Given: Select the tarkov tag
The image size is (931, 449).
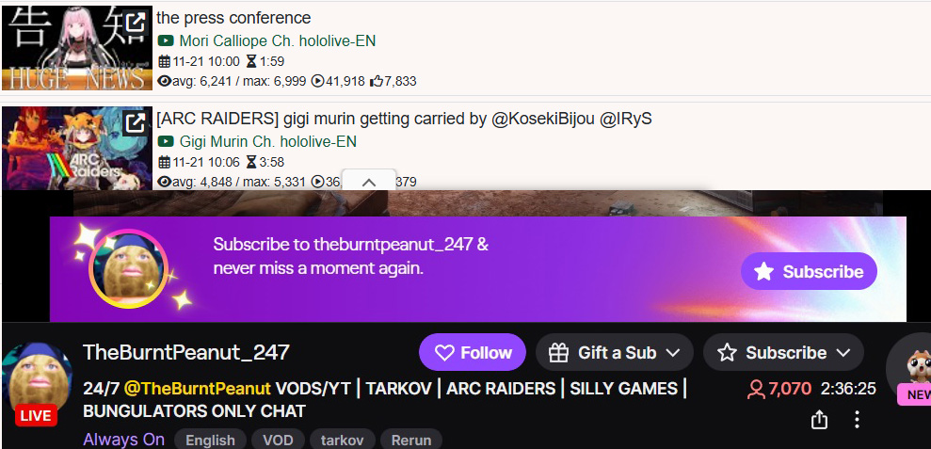Looking at the screenshot, I should tap(342, 441).
